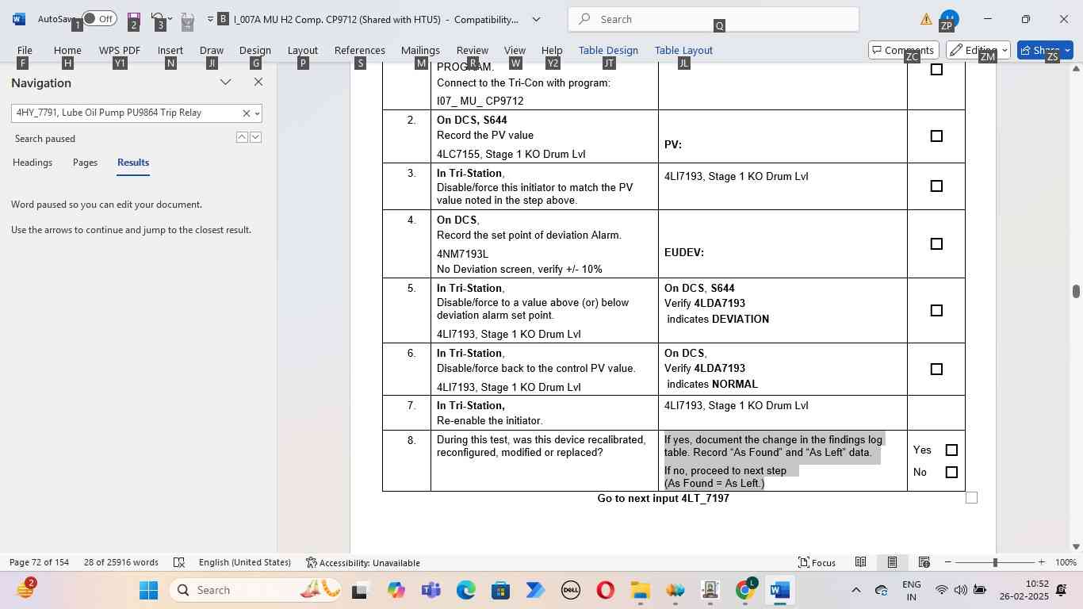1083x609 pixels.
Task: Click word count '28 of 25916 words'
Action: coord(121,563)
